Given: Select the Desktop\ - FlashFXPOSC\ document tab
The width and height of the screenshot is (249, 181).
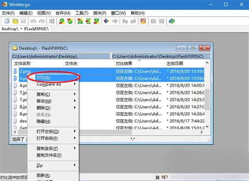Looking at the screenshot, I should tap(25, 29).
